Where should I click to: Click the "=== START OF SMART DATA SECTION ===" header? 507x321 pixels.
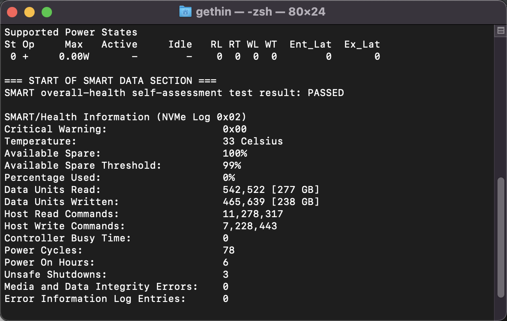pyautogui.click(x=110, y=80)
